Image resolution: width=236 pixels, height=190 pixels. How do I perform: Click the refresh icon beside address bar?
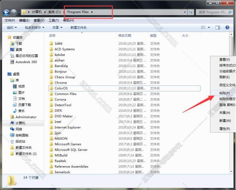pyautogui.click(x=191, y=12)
